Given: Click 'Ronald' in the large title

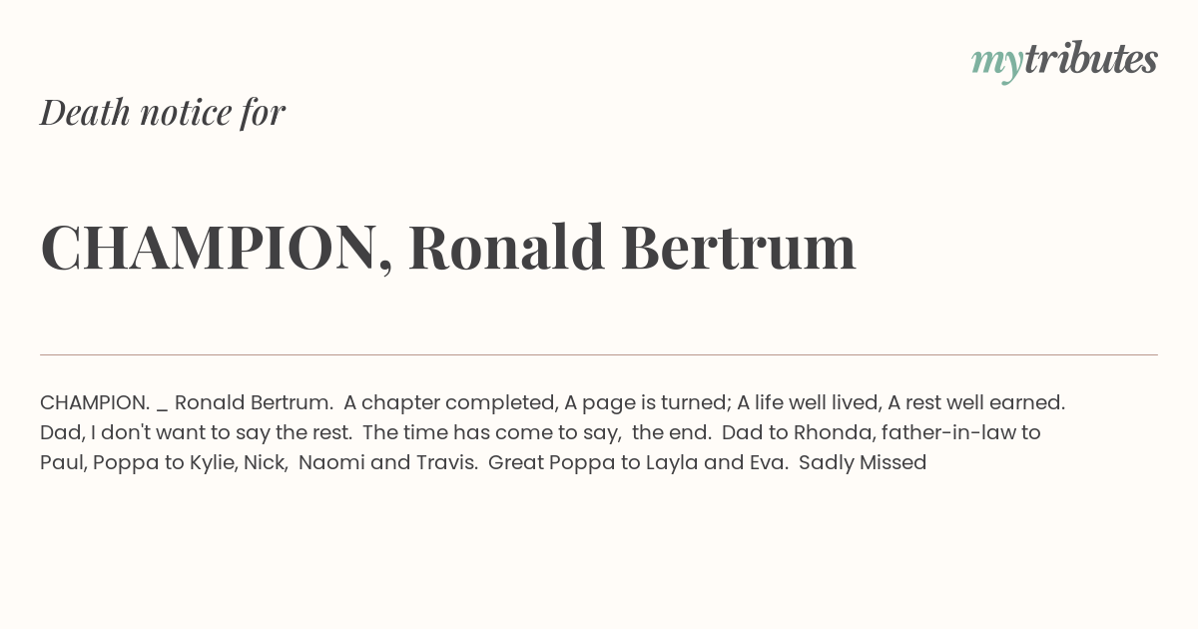Looking at the screenshot, I should [x=506, y=247].
